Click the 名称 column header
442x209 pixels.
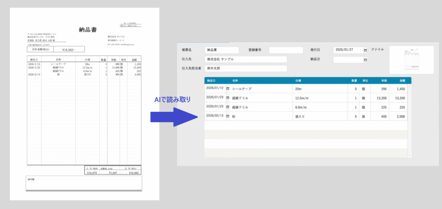pyautogui.click(x=235, y=80)
